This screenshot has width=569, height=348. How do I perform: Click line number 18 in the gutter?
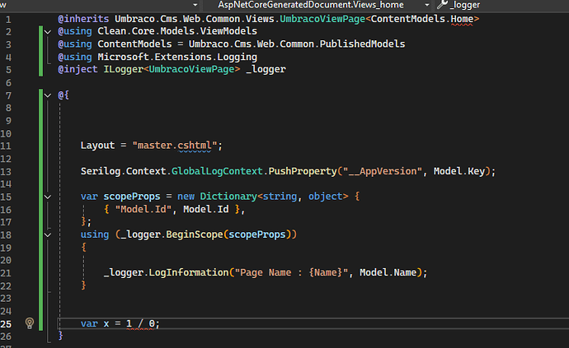coord(6,235)
